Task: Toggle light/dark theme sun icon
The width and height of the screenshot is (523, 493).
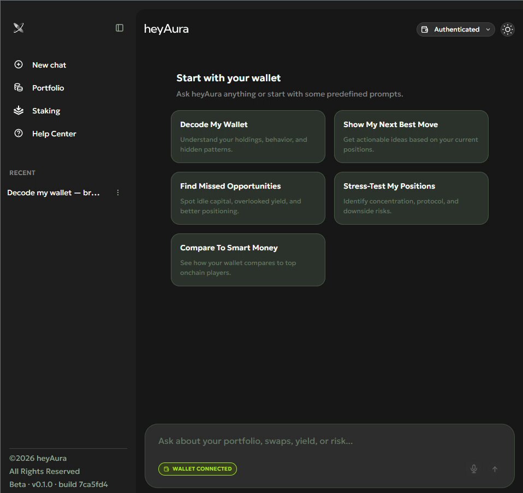Action: pos(508,29)
